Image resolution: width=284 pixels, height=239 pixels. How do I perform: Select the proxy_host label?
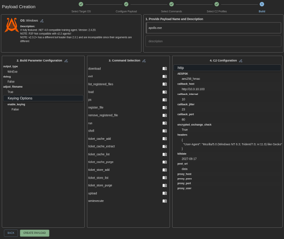point(184,174)
